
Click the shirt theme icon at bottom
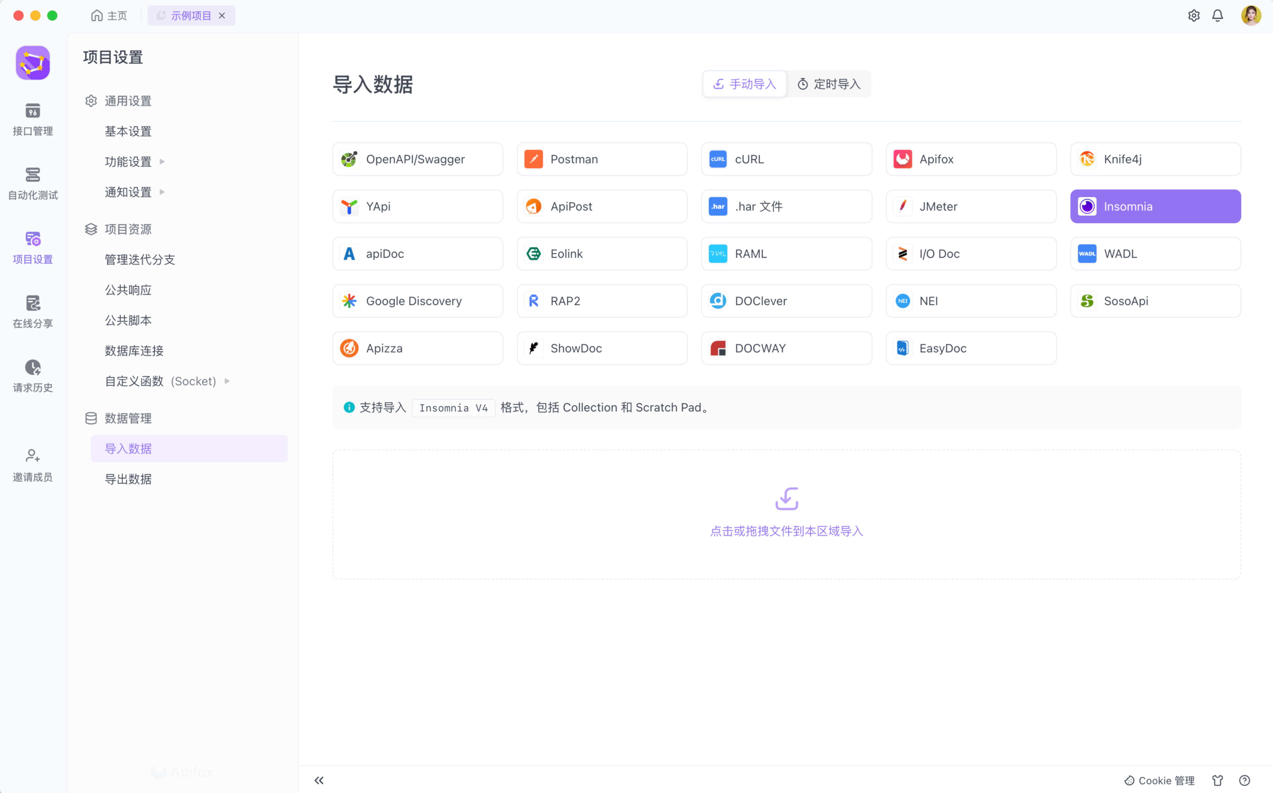(x=1217, y=780)
